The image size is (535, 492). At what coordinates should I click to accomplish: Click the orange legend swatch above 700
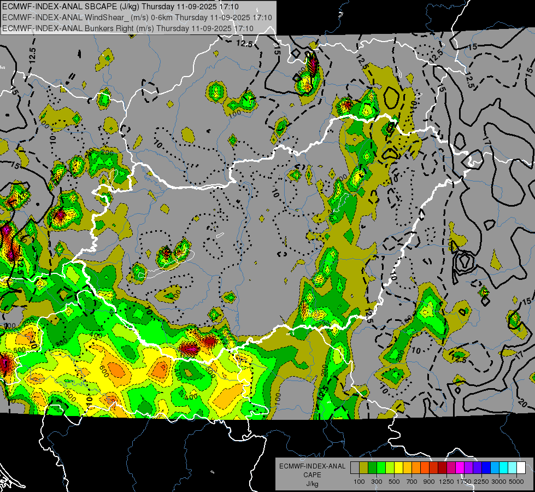click(416, 467)
